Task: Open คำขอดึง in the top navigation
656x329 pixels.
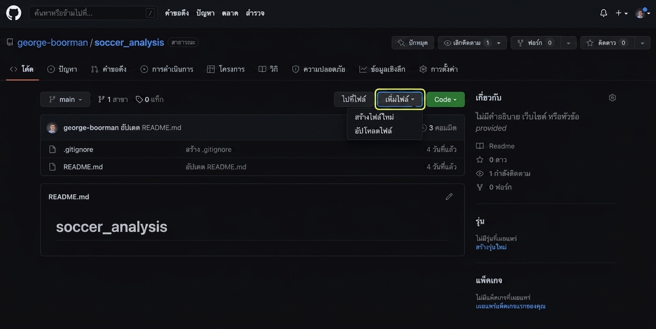Action: [x=177, y=13]
